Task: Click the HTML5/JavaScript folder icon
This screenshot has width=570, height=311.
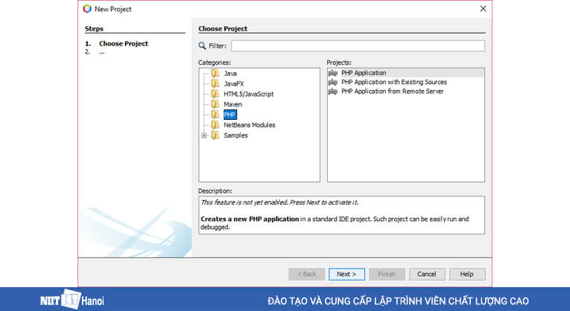Action: [x=215, y=94]
